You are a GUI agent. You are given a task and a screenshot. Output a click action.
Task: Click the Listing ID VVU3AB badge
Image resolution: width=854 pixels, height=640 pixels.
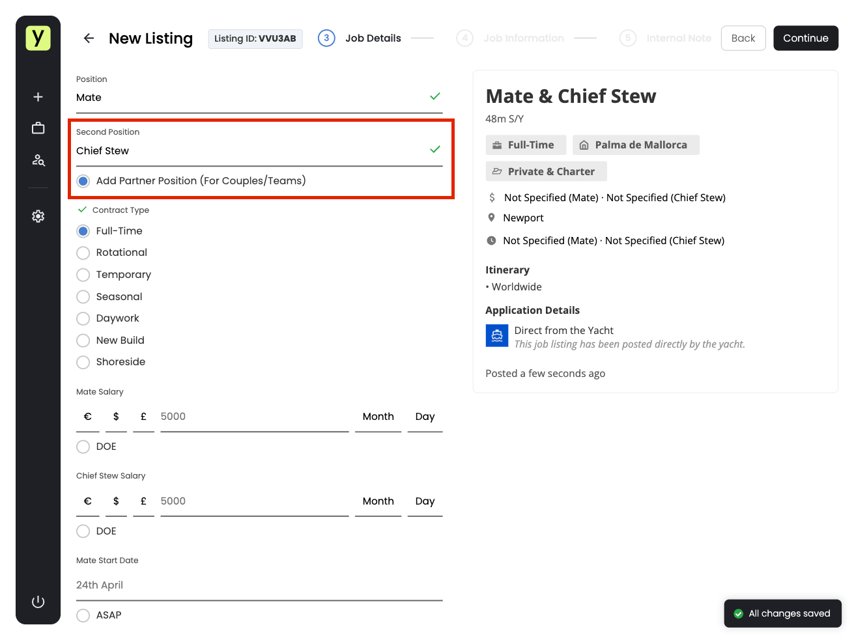coord(255,38)
